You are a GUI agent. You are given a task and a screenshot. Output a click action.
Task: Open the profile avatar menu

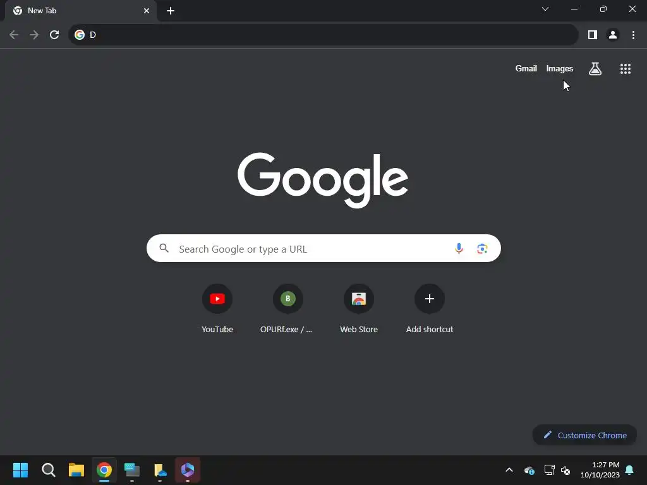click(613, 35)
